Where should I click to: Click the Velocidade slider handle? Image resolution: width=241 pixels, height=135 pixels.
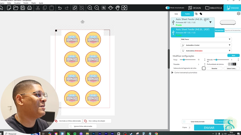click(216, 60)
